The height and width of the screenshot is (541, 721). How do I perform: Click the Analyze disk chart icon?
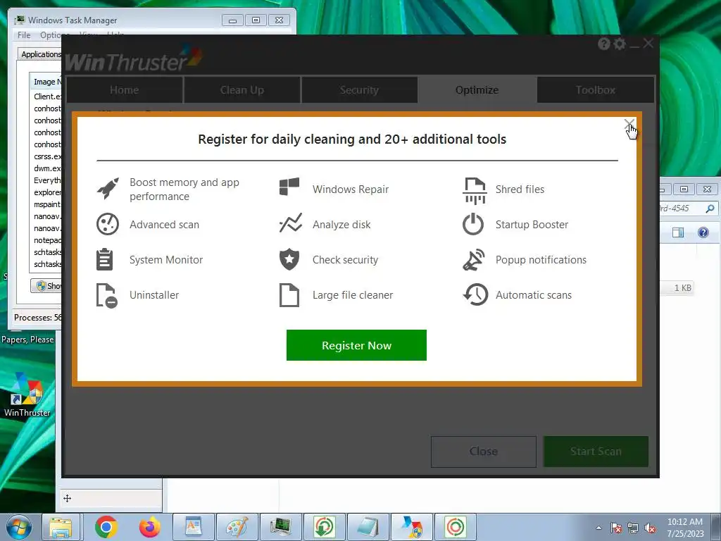click(x=291, y=223)
